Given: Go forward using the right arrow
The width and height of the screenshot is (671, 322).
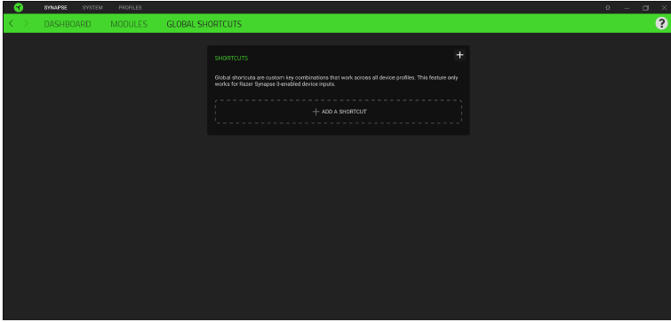Looking at the screenshot, I should click(26, 24).
